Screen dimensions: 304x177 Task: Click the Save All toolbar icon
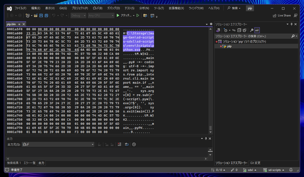click(46, 16)
